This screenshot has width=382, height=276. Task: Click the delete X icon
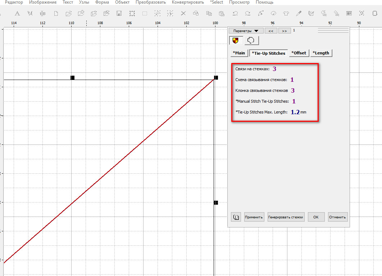(x=183, y=13)
